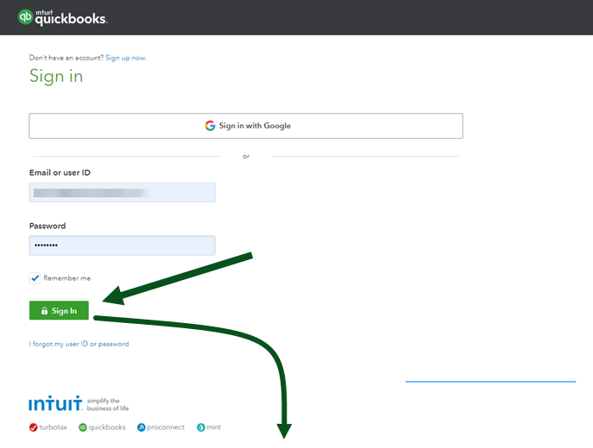The height and width of the screenshot is (448, 593).
Task: Open I forgot my user ID or password
Action: coord(79,344)
